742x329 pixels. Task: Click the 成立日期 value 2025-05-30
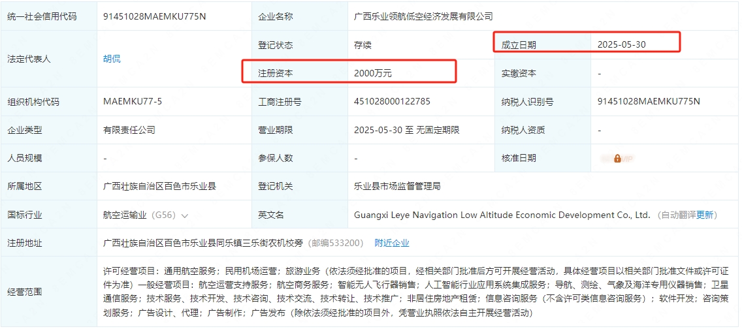621,45
